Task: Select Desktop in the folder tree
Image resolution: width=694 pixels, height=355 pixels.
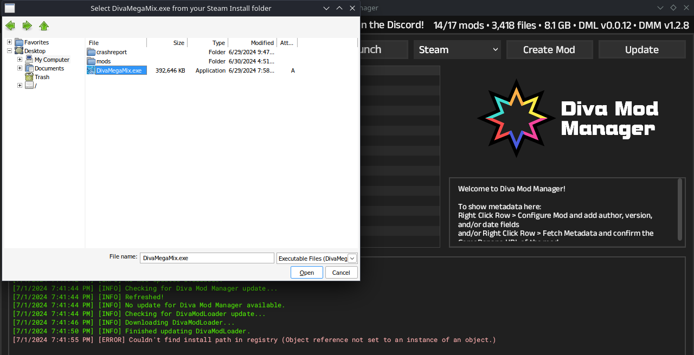Action: click(x=35, y=51)
